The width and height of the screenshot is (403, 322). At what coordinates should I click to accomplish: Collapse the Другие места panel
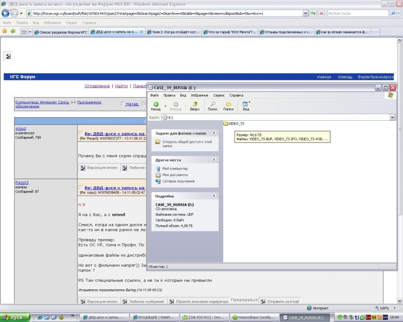point(214,160)
